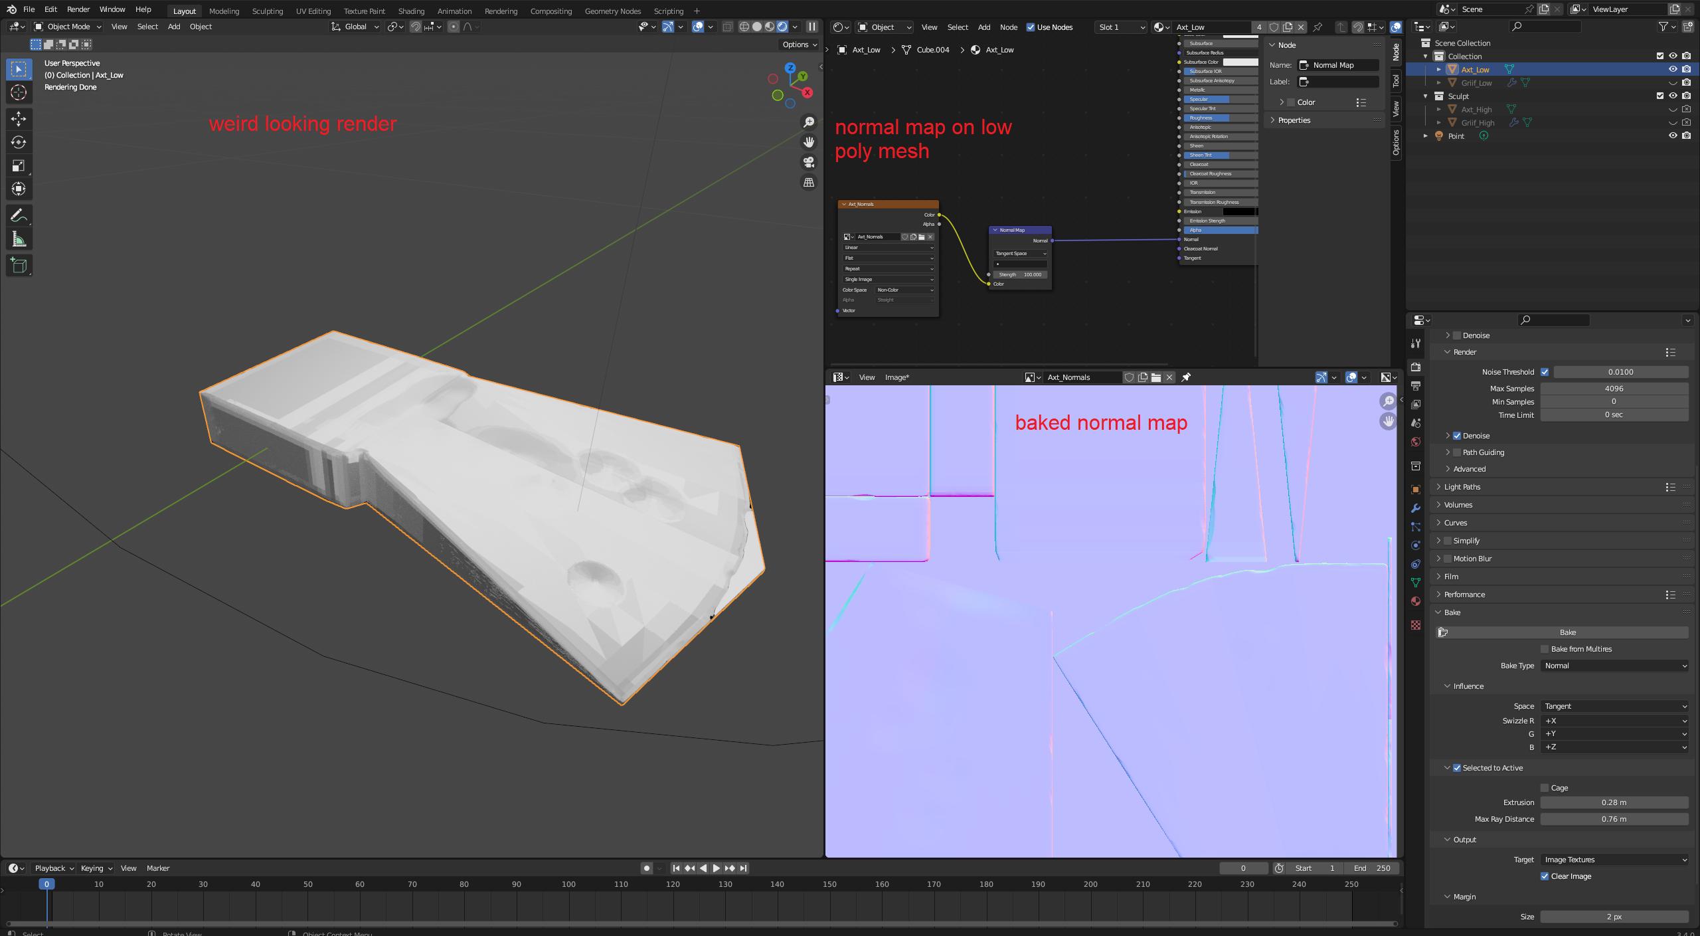Select the Sculpt mode tab

coord(266,11)
